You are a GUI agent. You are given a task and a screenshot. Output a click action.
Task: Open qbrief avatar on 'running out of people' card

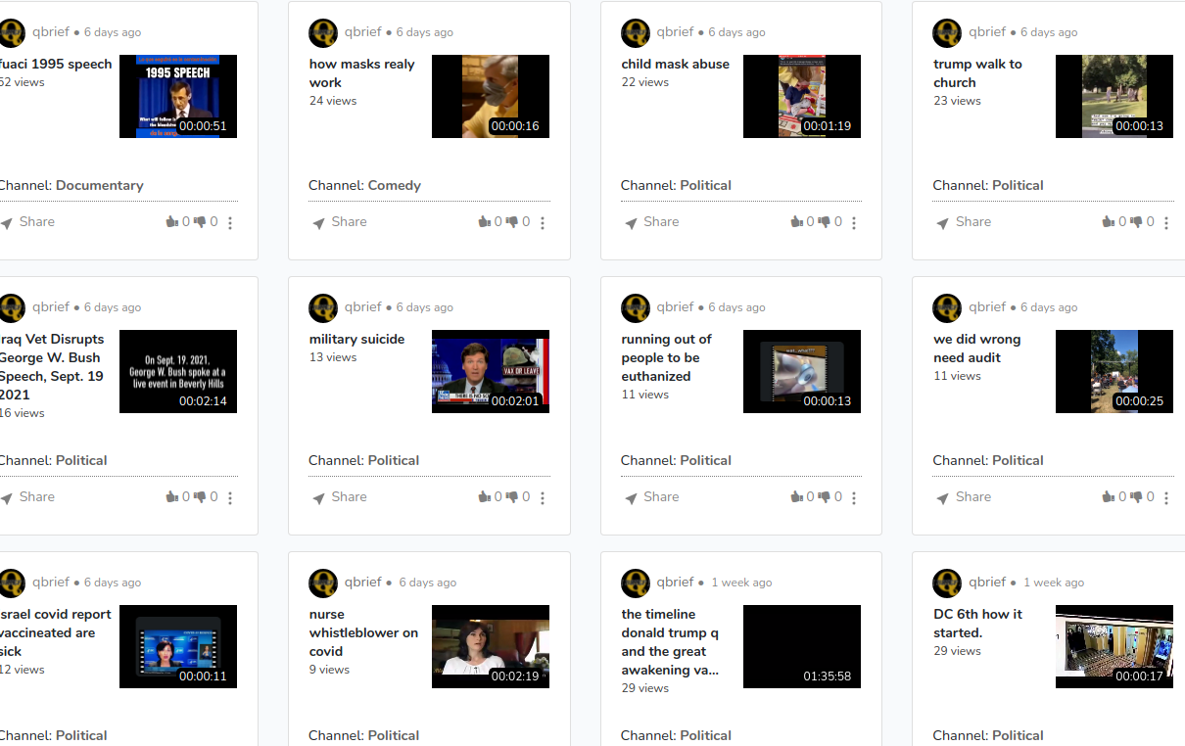point(636,308)
